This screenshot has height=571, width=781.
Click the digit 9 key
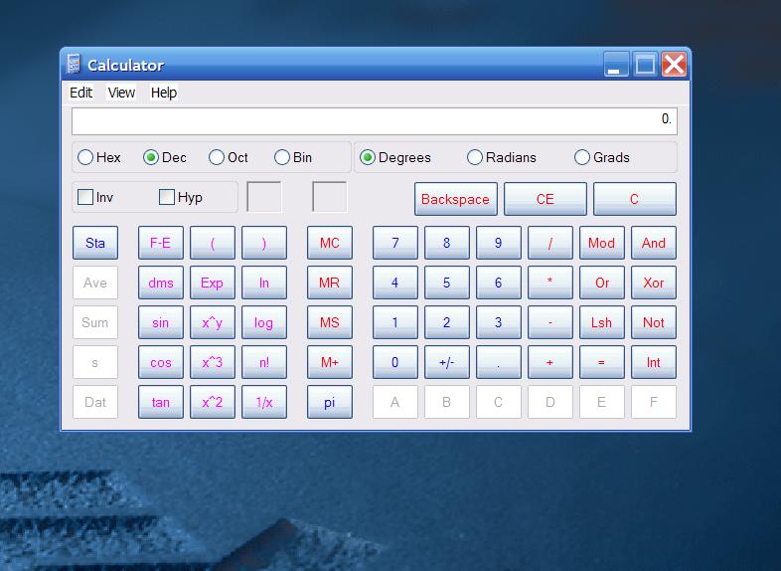pyautogui.click(x=499, y=243)
